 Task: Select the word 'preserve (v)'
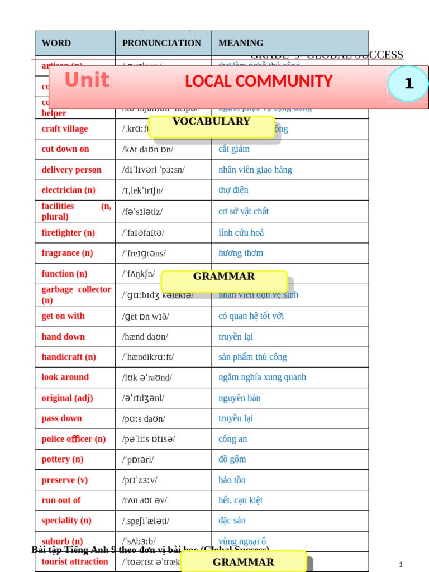click(x=65, y=480)
